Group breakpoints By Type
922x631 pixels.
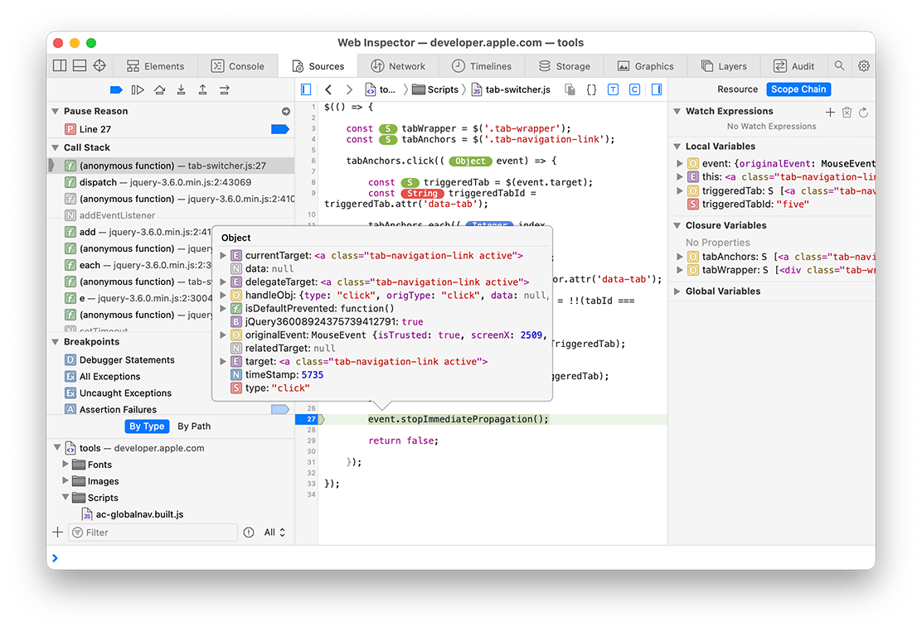147,426
